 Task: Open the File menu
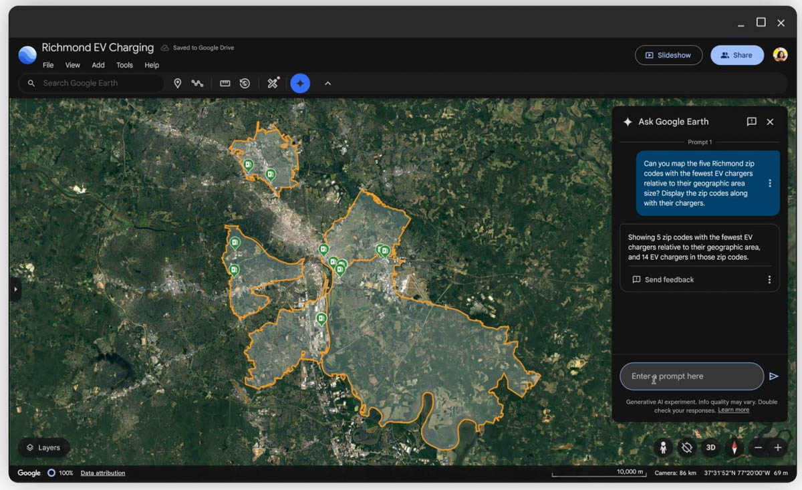coord(47,65)
